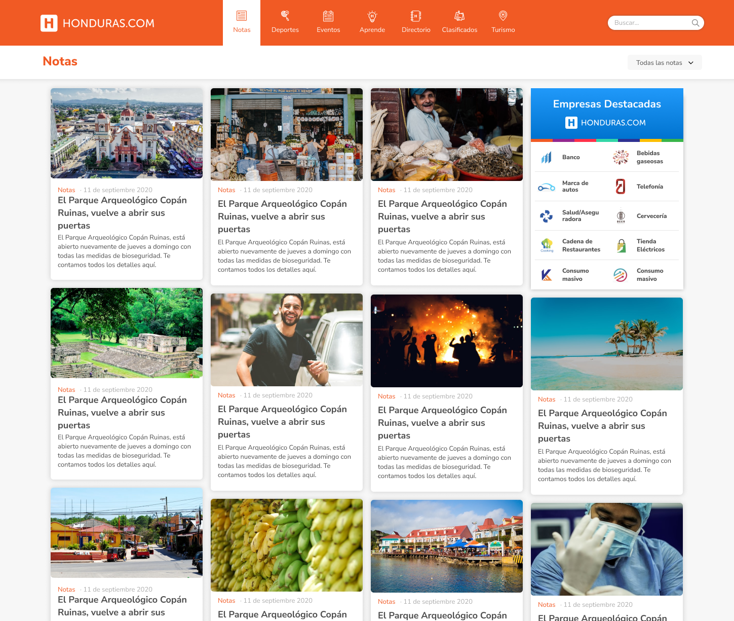The image size is (734, 621).
Task: Click the Cadena de Restaurantes logo
Action: pos(547,245)
